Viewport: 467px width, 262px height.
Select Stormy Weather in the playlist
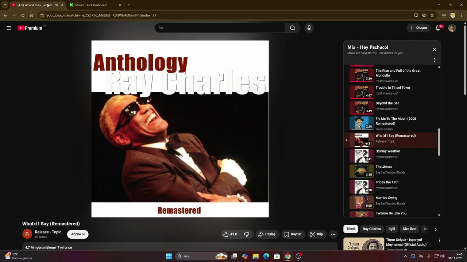coord(391,155)
